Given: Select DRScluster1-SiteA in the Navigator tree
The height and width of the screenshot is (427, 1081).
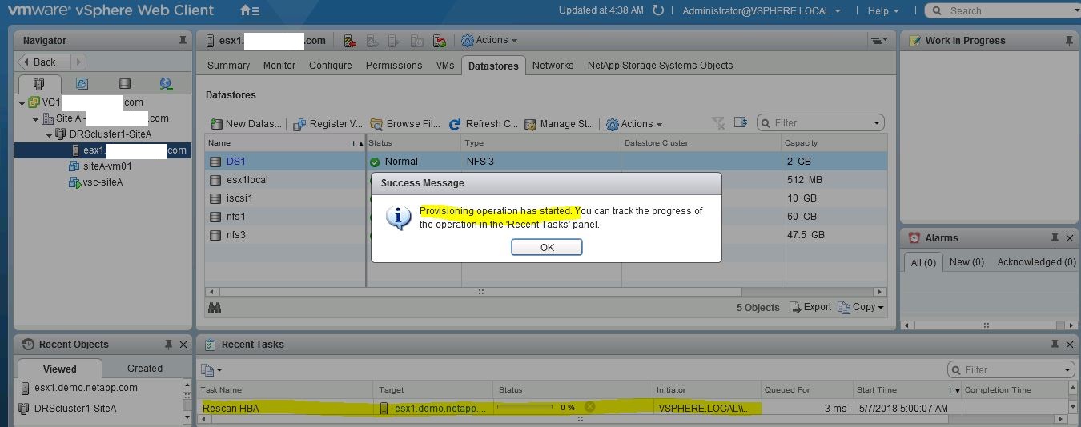Looking at the screenshot, I should click(x=110, y=134).
